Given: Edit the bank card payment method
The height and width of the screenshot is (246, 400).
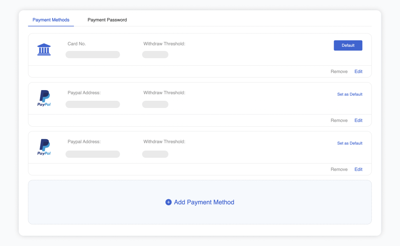Looking at the screenshot, I should pyautogui.click(x=358, y=71).
